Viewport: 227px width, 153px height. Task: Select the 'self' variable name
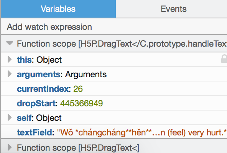tap(24, 118)
